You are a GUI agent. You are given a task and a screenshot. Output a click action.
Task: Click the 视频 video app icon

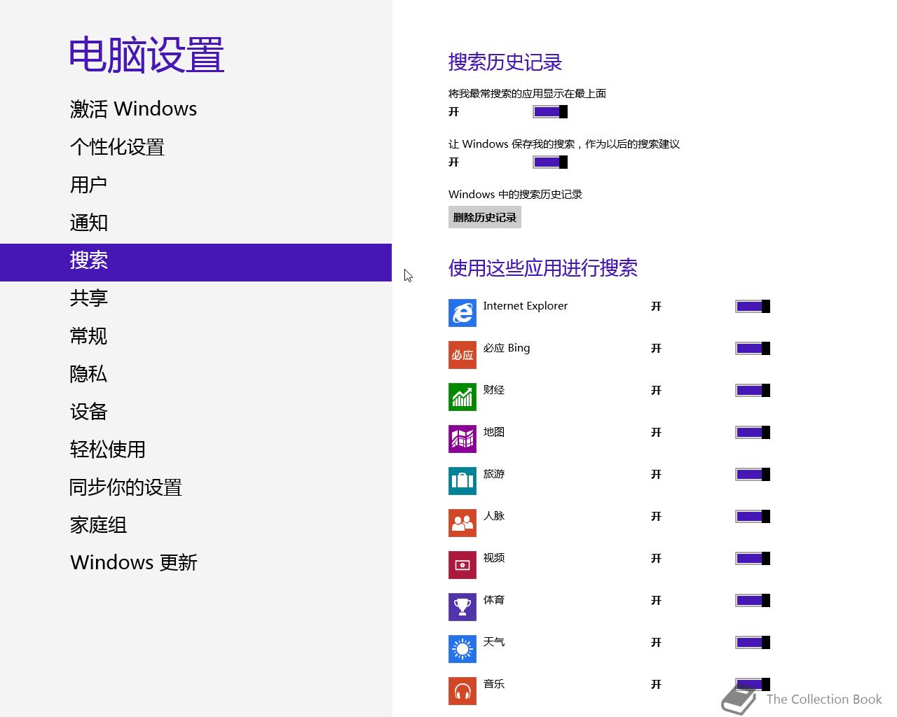(463, 565)
